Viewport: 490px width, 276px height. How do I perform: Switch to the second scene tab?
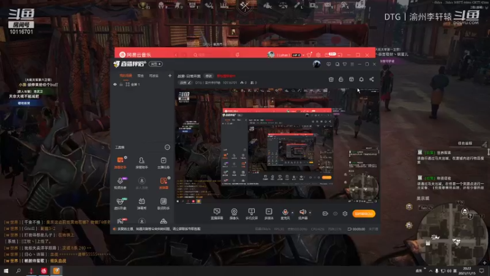point(141,75)
